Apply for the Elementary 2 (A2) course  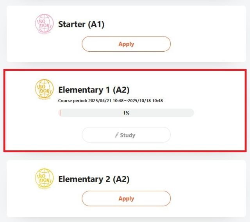tap(126, 199)
